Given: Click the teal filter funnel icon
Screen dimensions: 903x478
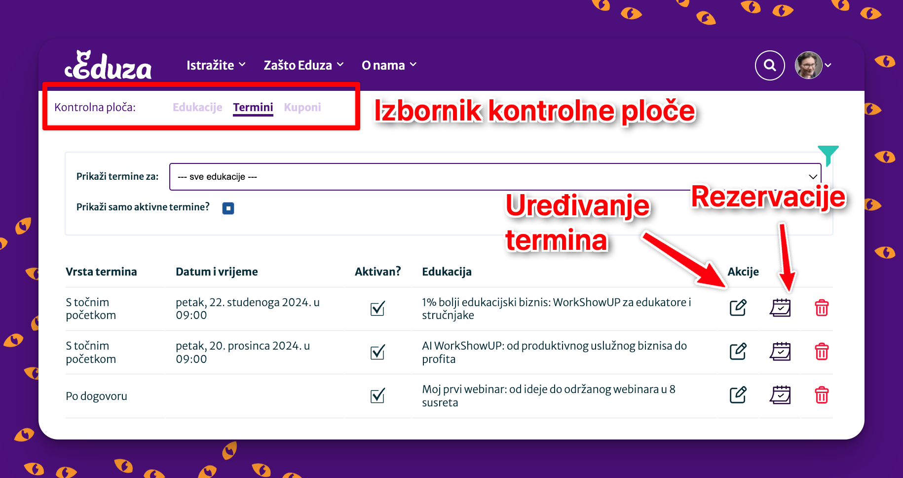Looking at the screenshot, I should click(828, 154).
